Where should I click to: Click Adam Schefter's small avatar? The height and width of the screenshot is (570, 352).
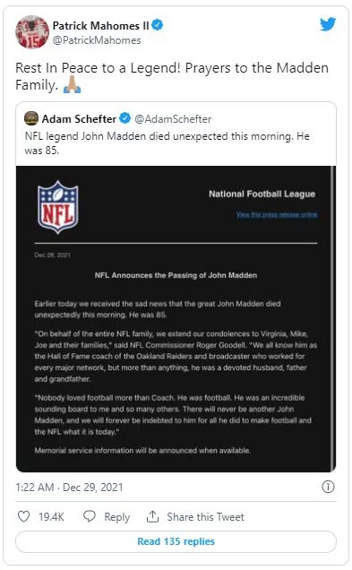(31, 118)
